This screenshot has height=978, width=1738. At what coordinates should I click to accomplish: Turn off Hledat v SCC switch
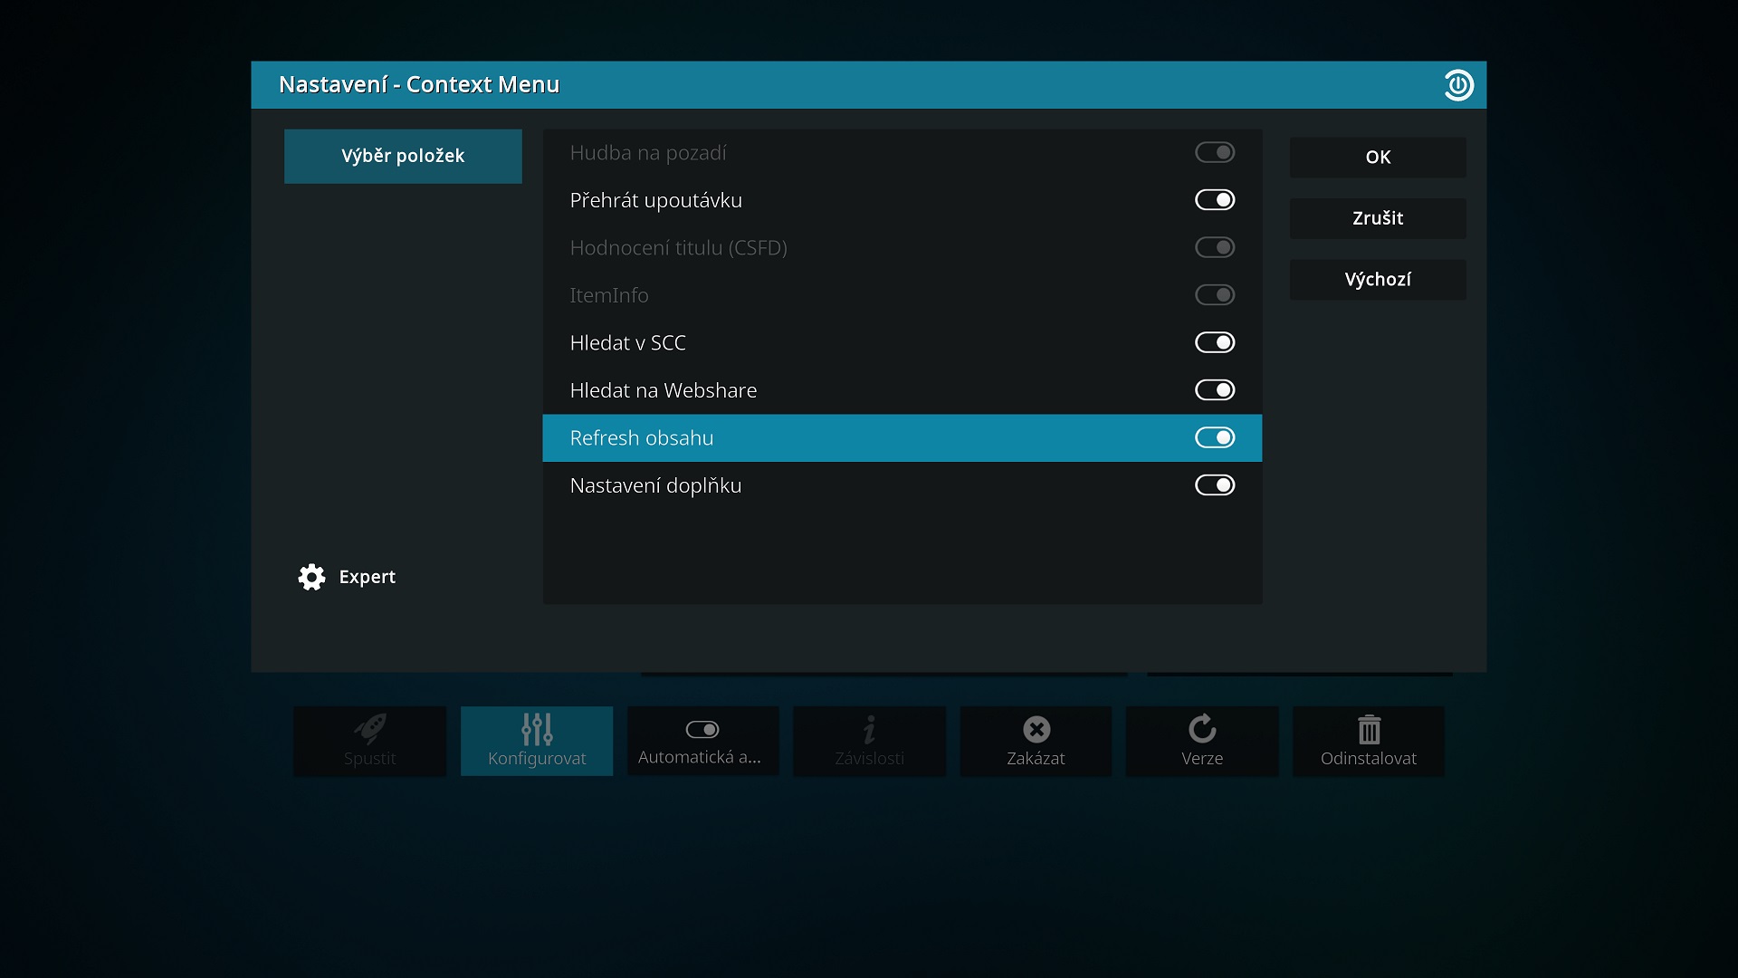(x=1214, y=342)
